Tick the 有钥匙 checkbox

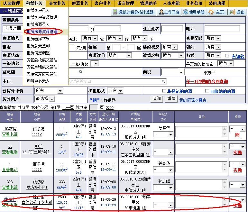click(227, 56)
